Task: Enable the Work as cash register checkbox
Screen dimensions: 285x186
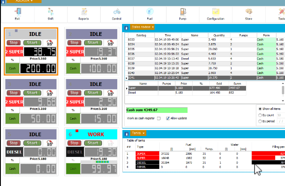Action: pyautogui.click(x=159, y=118)
